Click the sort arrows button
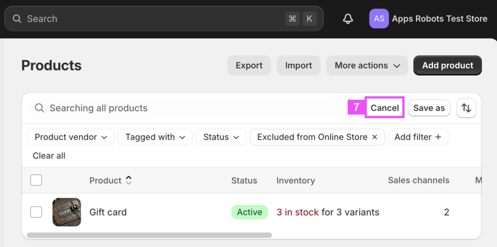 tap(466, 108)
